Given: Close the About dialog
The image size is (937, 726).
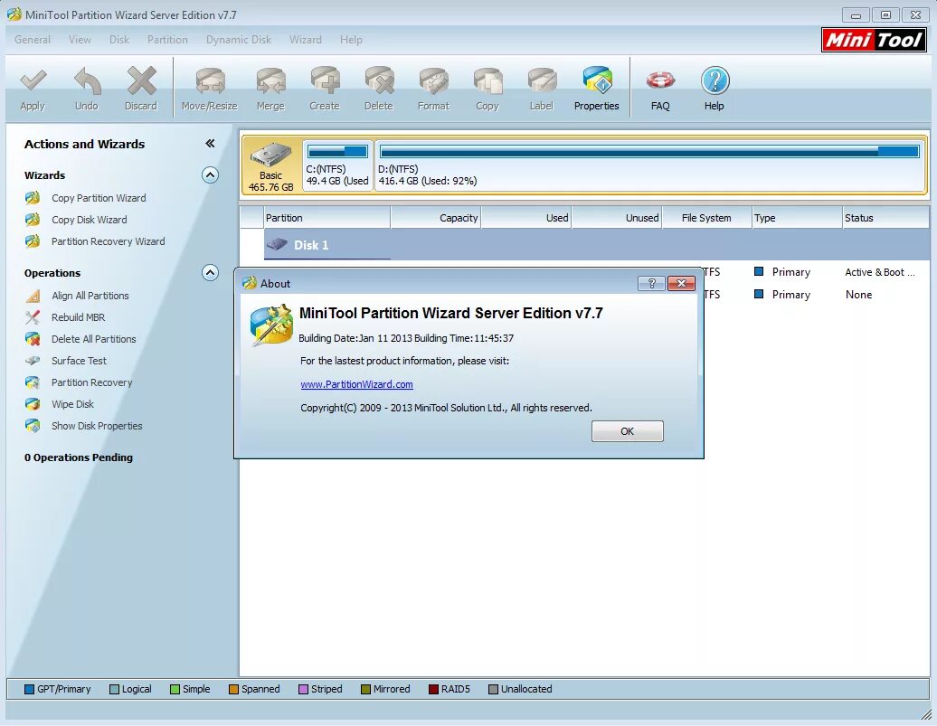Looking at the screenshot, I should click(681, 283).
